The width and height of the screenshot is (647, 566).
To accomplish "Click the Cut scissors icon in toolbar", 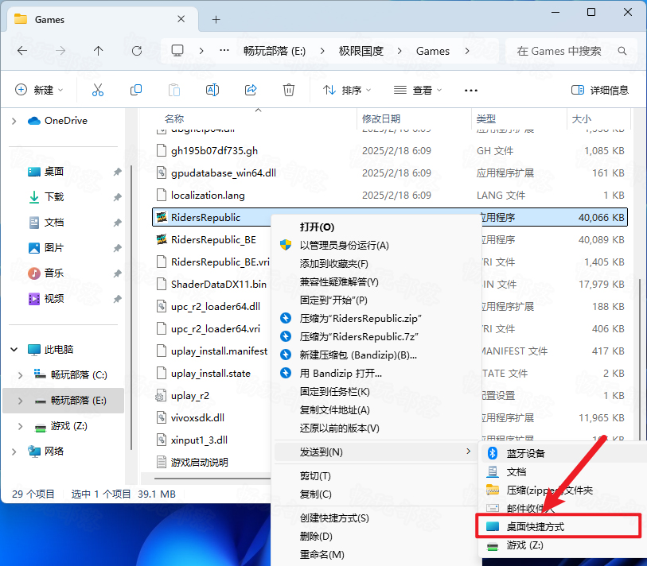I will coord(98,90).
